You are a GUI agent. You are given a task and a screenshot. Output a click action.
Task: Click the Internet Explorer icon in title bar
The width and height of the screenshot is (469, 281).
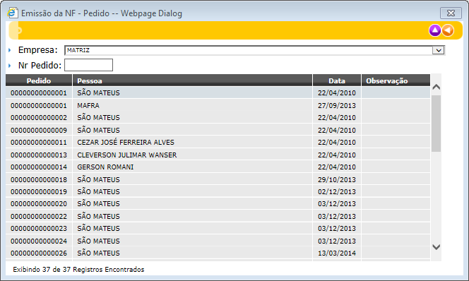12,13
